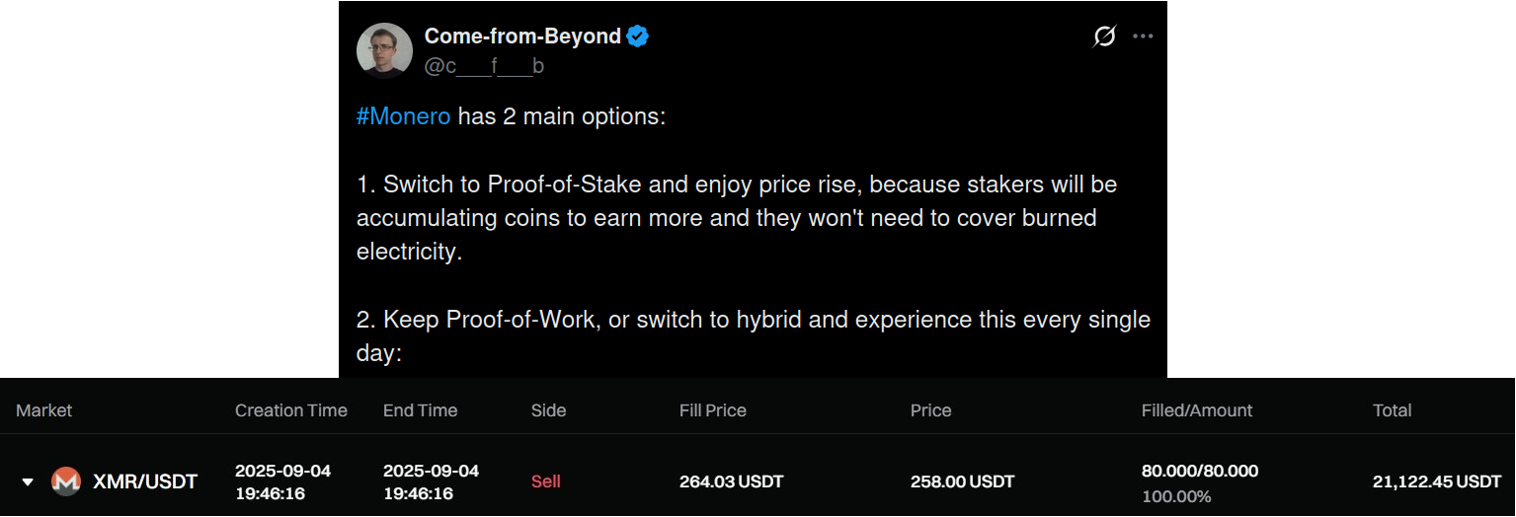Open the XMR/USDT market pair
The image size is (1516, 517).
pyautogui.click(x=144, y=481)
